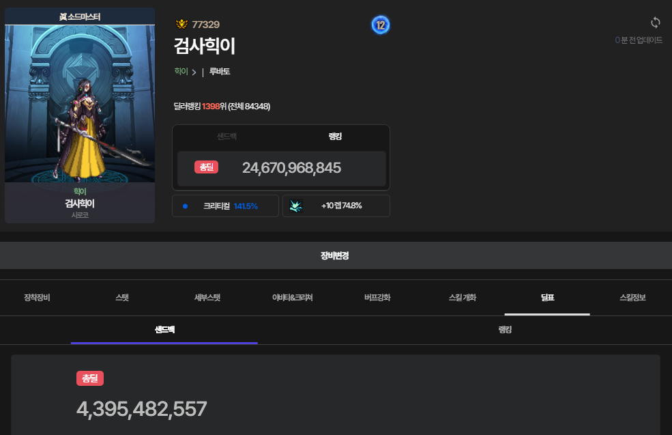Viewport: 672px width, 435px height.
Task: Select the 랭킹 sub-tab under 딜표
Action: coord(505,330)
